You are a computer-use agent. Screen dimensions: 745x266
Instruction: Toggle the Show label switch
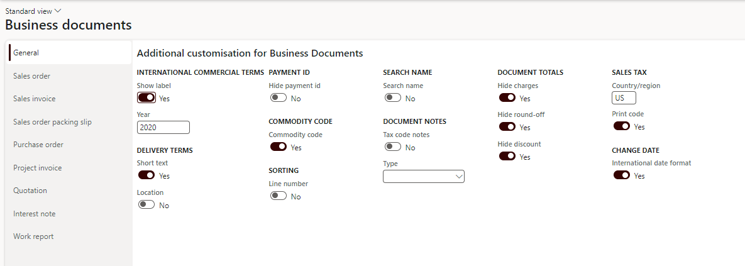point(146,98)
